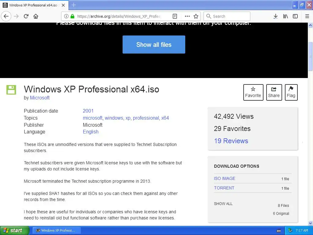
Task: Open the Firefox library icon
Action: 285,16
